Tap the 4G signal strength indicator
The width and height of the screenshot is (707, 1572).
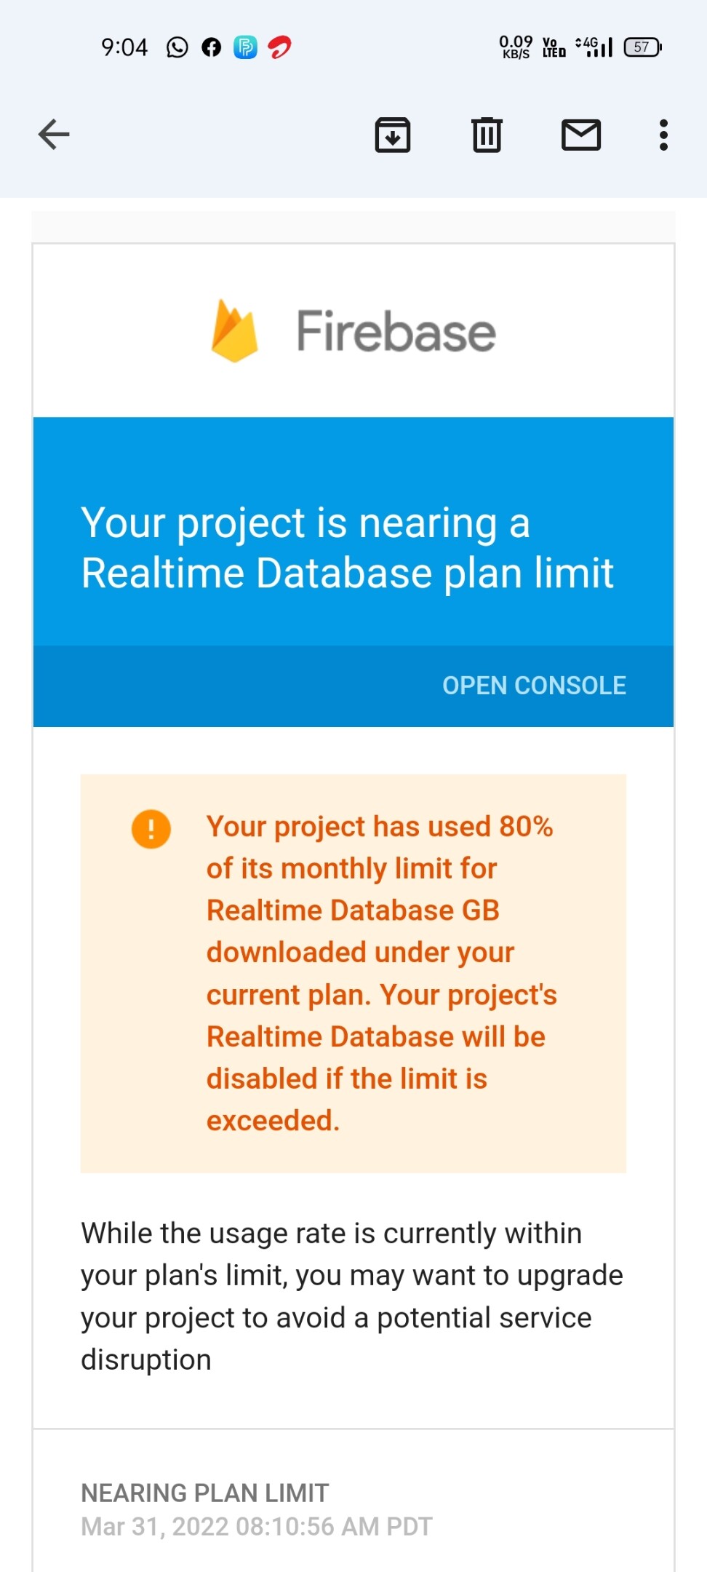595,47
